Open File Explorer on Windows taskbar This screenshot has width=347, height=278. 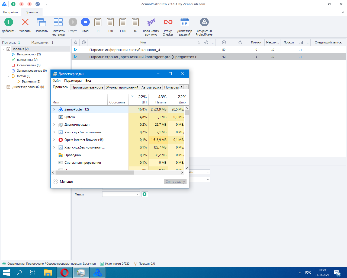click(x=48, y=273)
